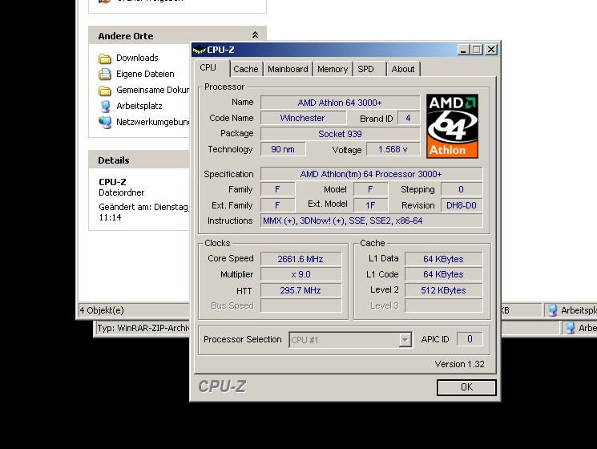Click the OK button in CPU-Z
597x449 pixels.
pyautogui.click(x=466, y=387)
